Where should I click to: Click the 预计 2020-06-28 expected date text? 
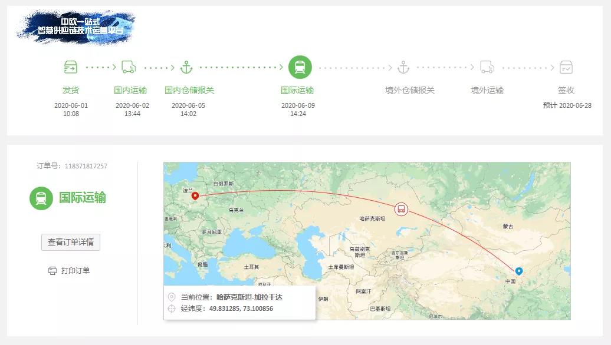point(567,105)
